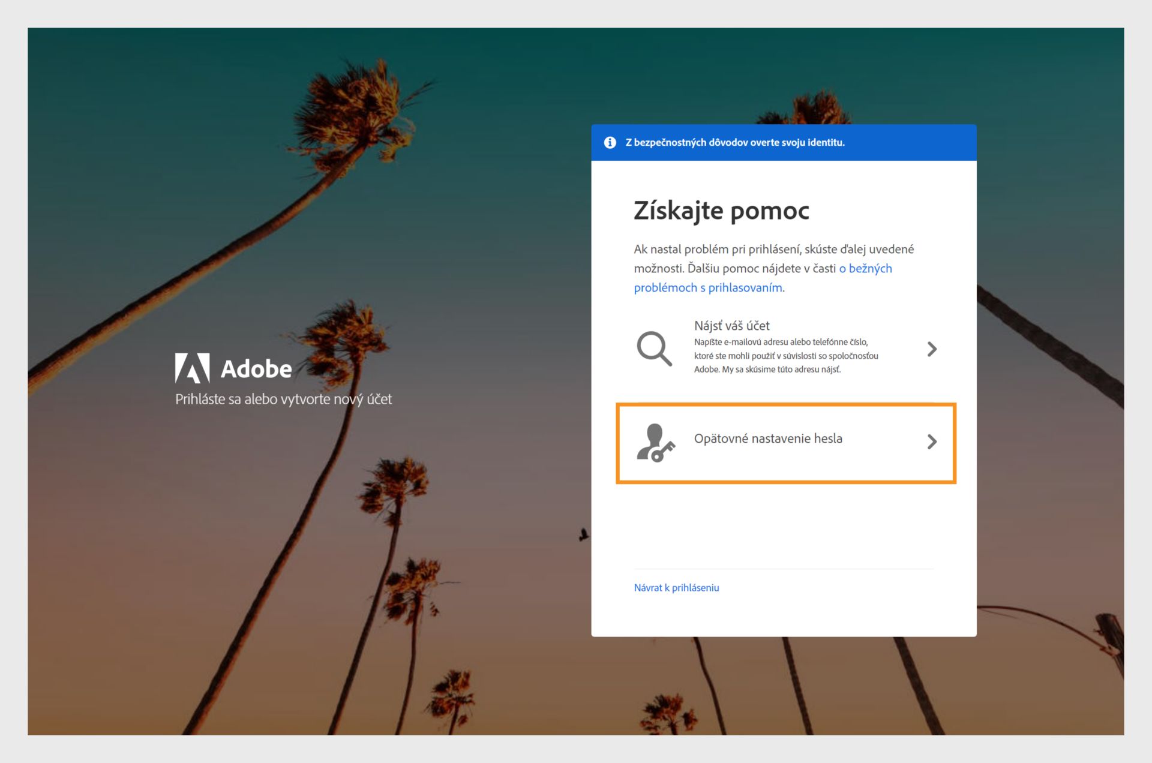Select Opätovné nastavenie hesla option
This screenshot has width=1152, height=763.
click(x=786, y=443)
